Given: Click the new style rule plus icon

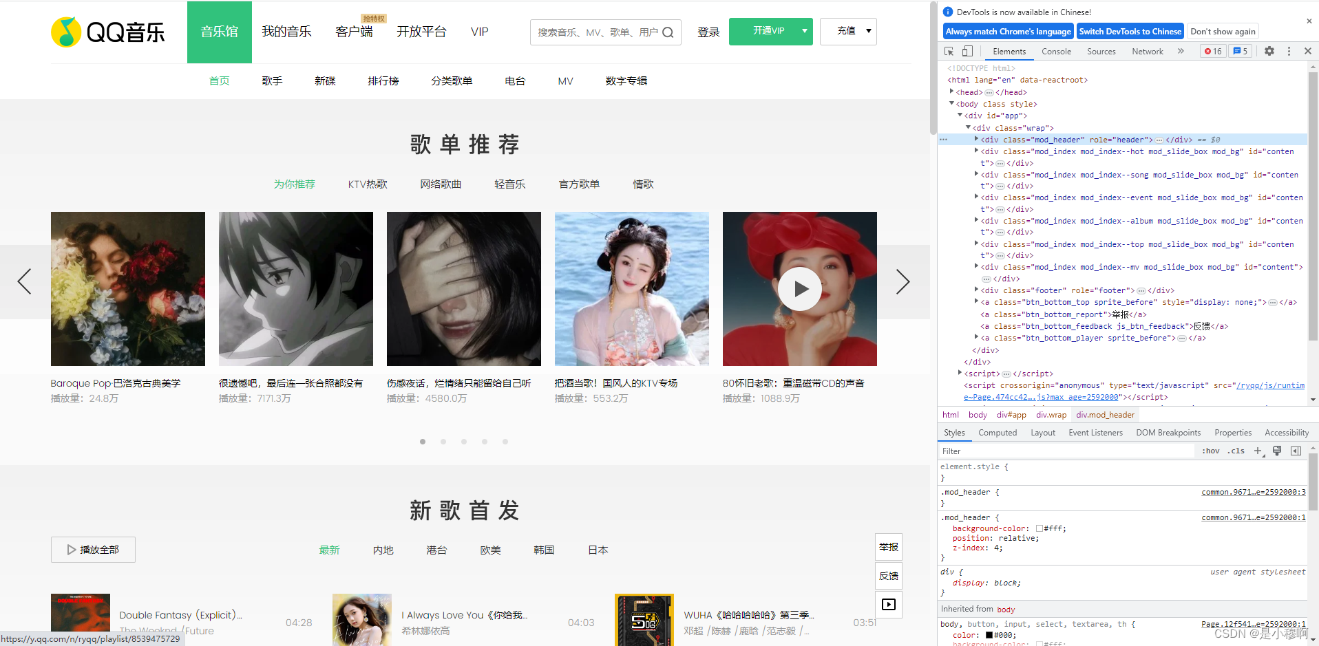Looking at the screenshot, I should [x=1258, y=451].
